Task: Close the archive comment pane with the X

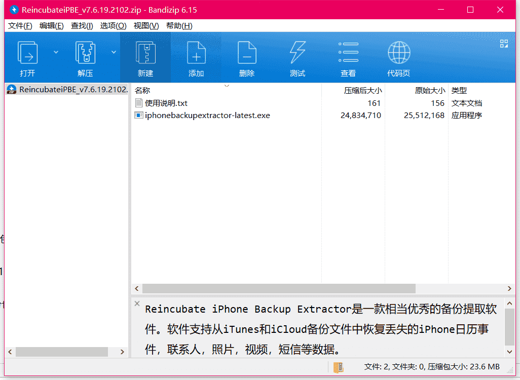Action: [137, 303]
